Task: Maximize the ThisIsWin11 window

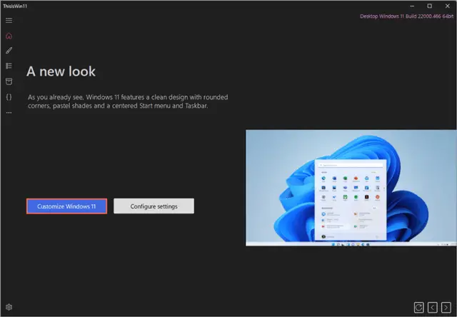Action: tap(430, 6)
